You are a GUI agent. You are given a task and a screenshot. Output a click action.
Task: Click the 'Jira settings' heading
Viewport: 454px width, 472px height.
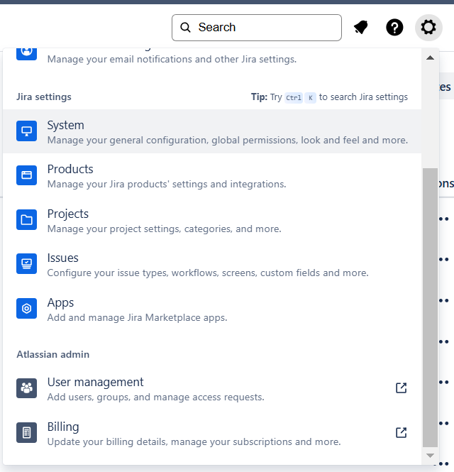[x=44, y=97]
